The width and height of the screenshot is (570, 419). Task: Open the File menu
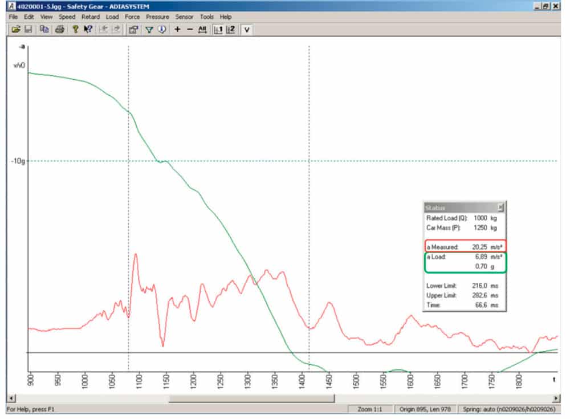pos(14,17)
